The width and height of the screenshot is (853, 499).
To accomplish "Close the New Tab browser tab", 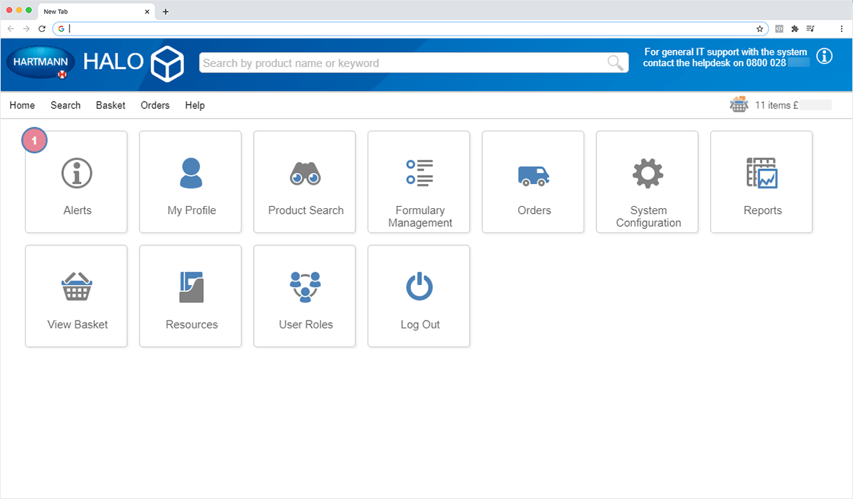I will coord(148,11).
